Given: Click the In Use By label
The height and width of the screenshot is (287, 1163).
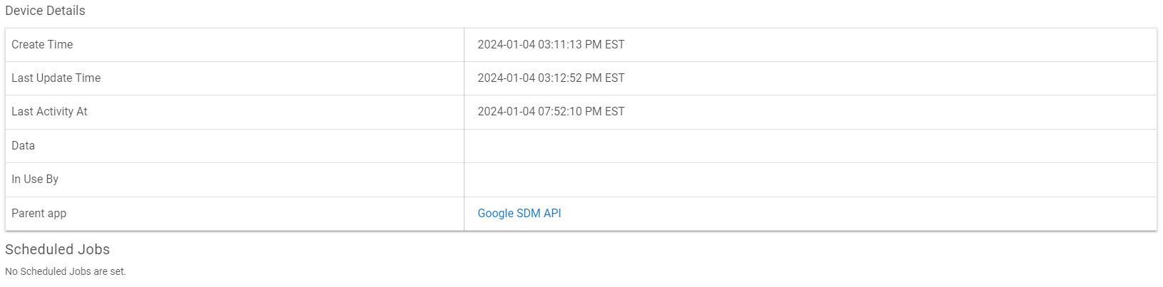Looking at the screenshot, I should click(35, 179).
